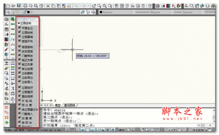Save the drawing with the floppy disk icon
Viewport: 219px width, 135px height.
click(19, 6)
